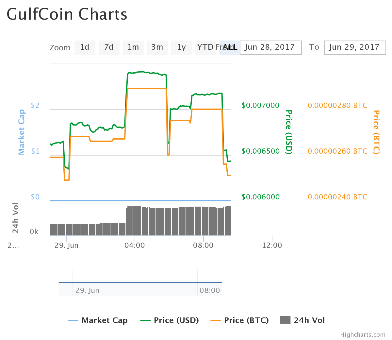Select the "1d" zoom range
This screenshot has height=340, width=392.
85,47
